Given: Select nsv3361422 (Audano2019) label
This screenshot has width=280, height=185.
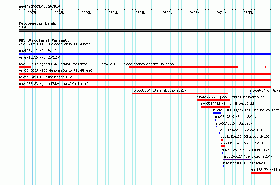Looking at the screenshot, I should 240,130.
